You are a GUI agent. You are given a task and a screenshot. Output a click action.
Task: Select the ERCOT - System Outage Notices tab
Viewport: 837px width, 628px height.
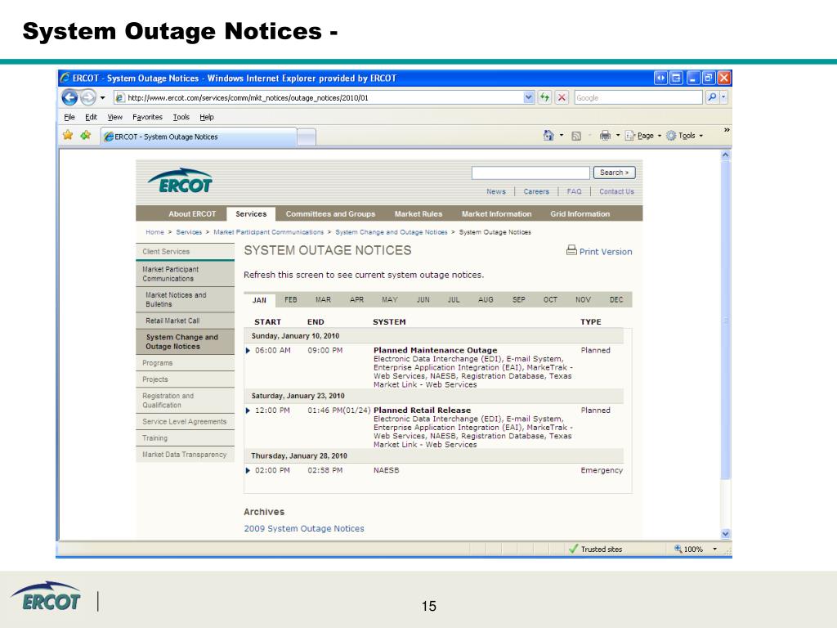pos(199,137)
